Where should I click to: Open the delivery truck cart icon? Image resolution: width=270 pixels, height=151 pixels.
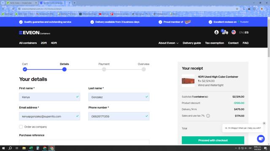coord(225,32)
